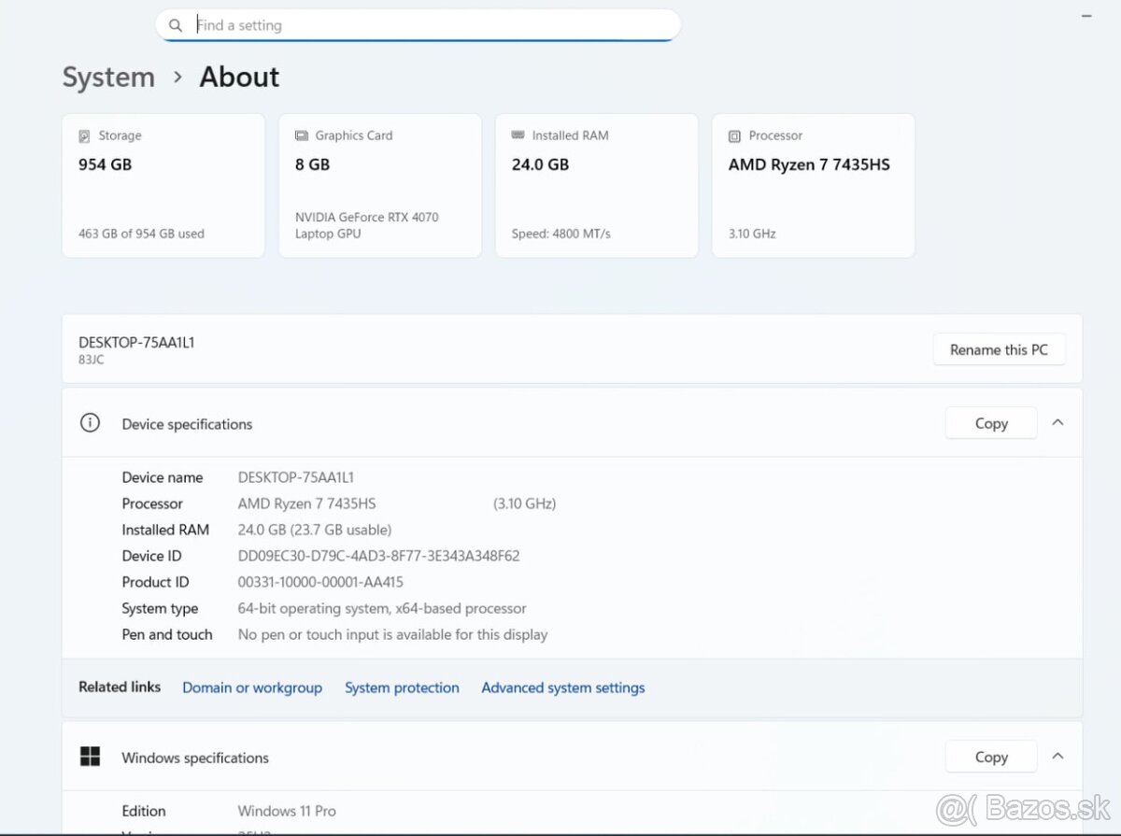
Task: Go back to System breadcrumb
Action: [x=108, y=77]
